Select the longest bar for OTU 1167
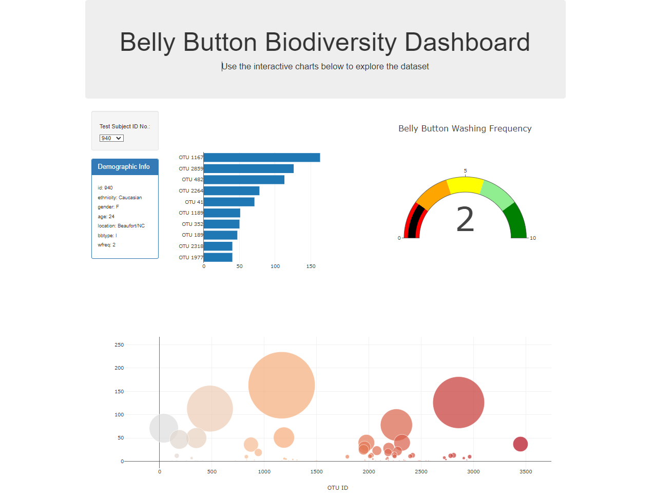 pyautogui.click(x=262, y=157)
